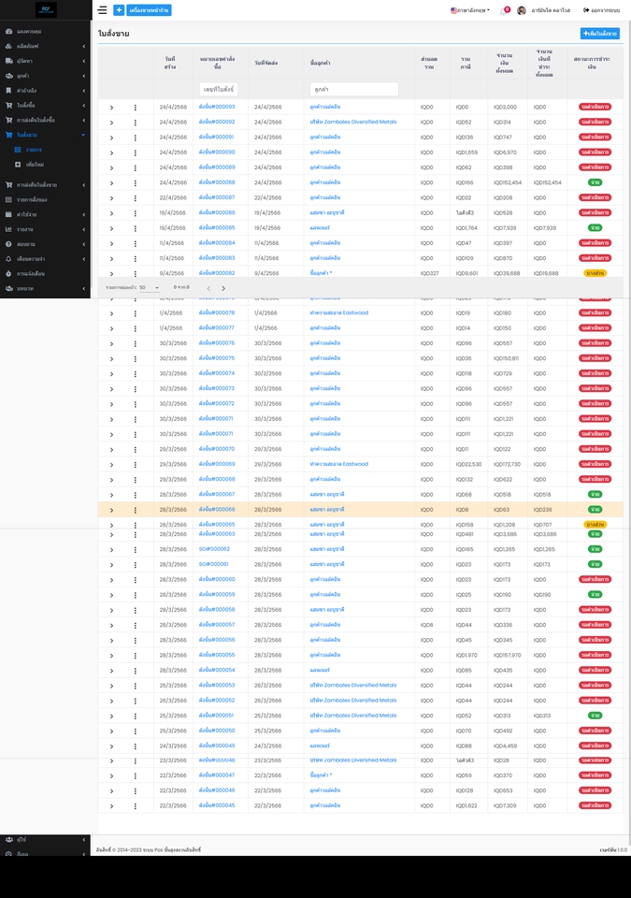Click the IQD152,454 total amount cell

508,182
